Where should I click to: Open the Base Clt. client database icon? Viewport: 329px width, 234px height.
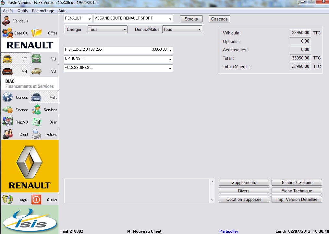coord(7,33)
